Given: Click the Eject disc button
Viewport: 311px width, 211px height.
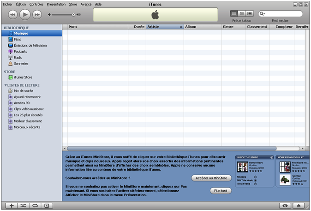Looking at the screenshot, I should tap(299, 206).
